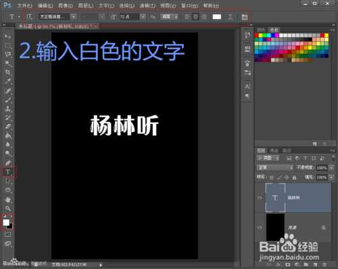Open the anti-aliasing method dropdown

170,17
